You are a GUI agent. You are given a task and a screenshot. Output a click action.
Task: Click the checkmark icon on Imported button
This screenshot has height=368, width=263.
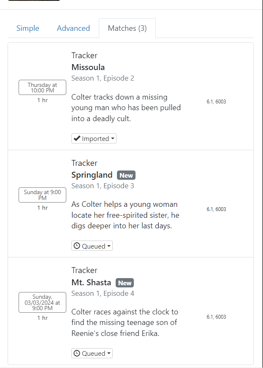[x=77, y=138]
